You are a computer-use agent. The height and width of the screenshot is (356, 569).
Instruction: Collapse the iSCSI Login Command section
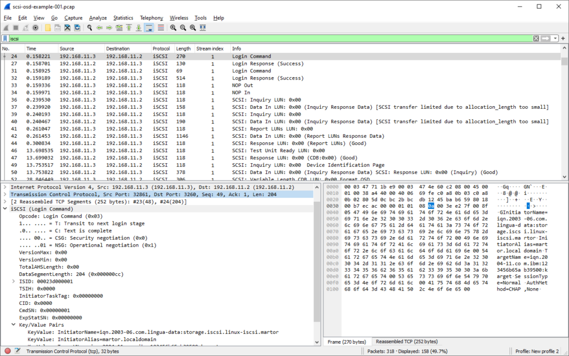4,209
